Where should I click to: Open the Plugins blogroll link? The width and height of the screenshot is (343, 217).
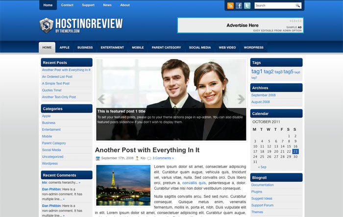tap(257, 192)
